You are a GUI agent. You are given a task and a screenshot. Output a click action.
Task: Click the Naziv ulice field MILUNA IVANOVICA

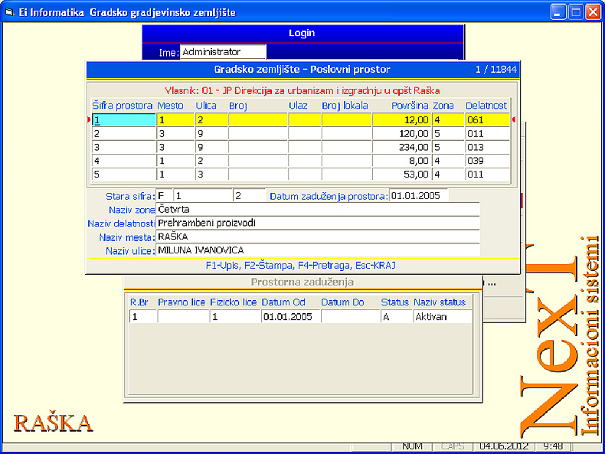pyautogui.click(x=317, y=250)
